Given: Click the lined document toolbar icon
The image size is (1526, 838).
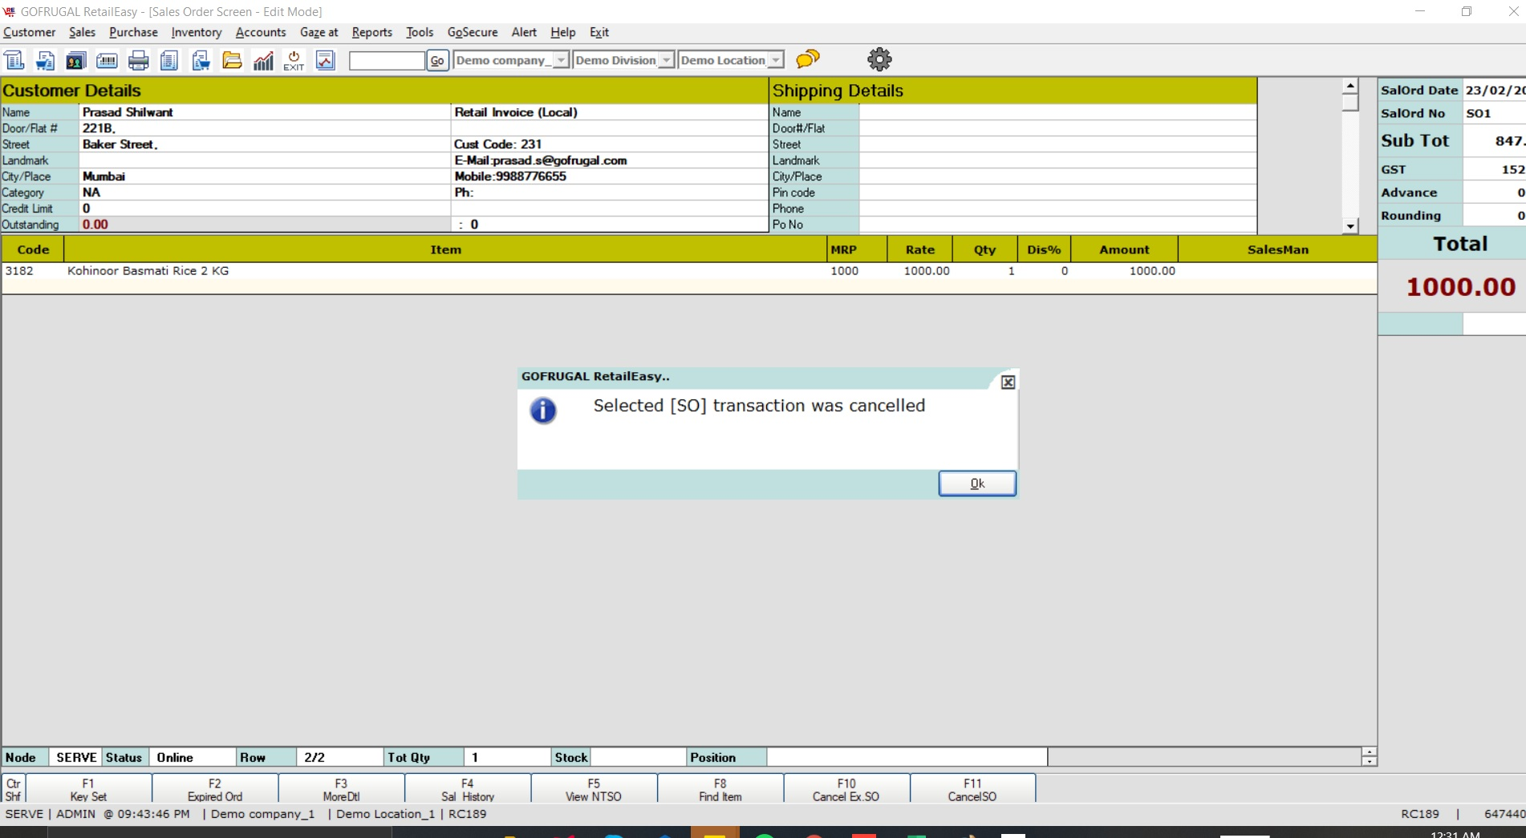Looking at the screenshot, I should pyautogui.click(x=169, y=60).
